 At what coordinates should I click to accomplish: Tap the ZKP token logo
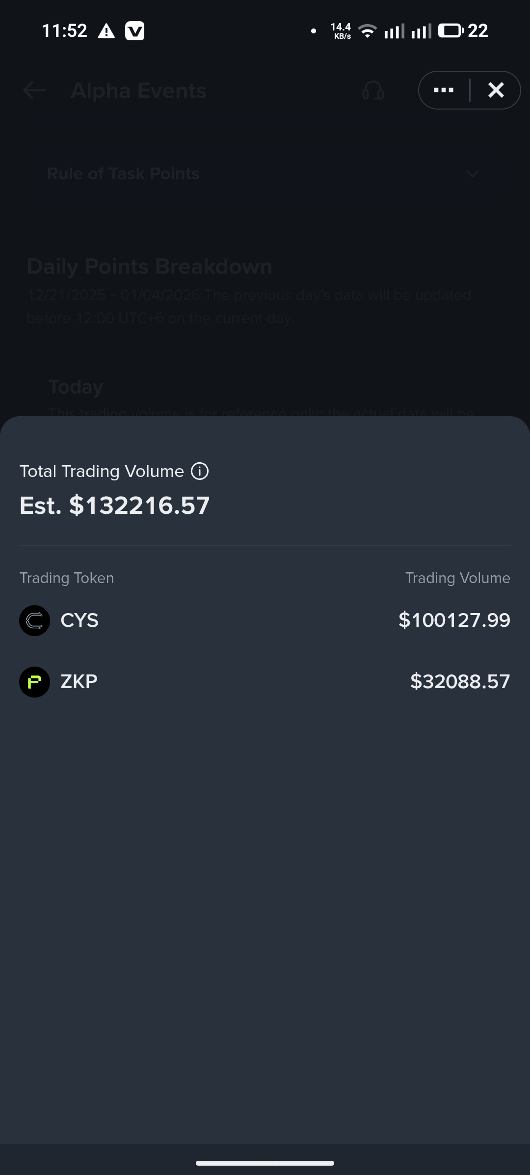(34, 682)
